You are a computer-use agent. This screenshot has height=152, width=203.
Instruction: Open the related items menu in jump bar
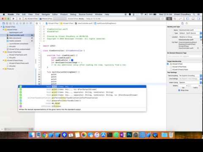pos(37,23)
